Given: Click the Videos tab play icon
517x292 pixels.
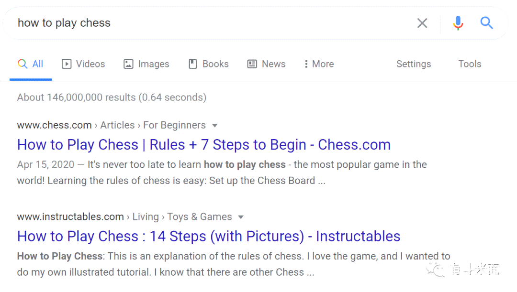Looking at the screenshot, I should click(66, 64).
